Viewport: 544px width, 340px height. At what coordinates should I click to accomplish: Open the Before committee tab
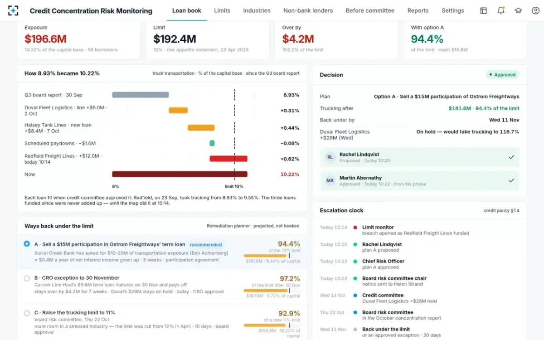(x=370, y=10)
